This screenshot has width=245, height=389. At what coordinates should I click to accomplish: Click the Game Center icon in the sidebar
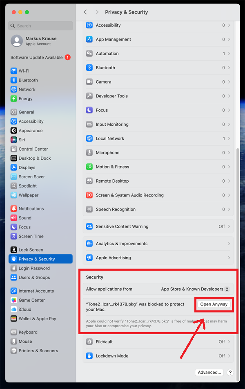coord(14,300)
